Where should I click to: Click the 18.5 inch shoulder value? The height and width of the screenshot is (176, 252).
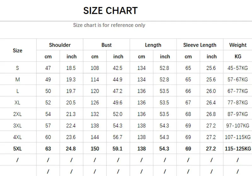pyautogui.click(x=71, y=68)
